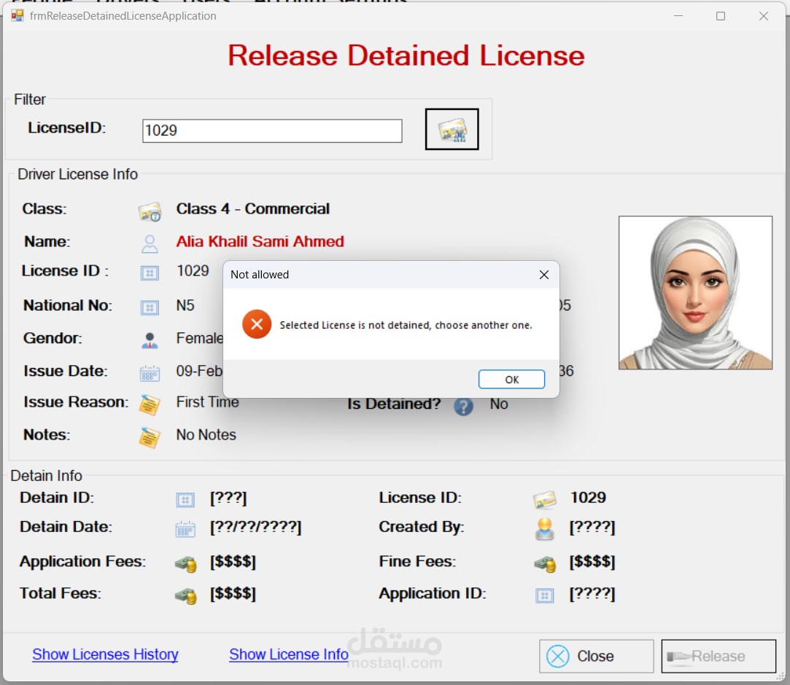The width and height of the screenshot is (790, 685).
Task: Click the find license search button icon
Action: pyautogui.click(x=452, y=130)
